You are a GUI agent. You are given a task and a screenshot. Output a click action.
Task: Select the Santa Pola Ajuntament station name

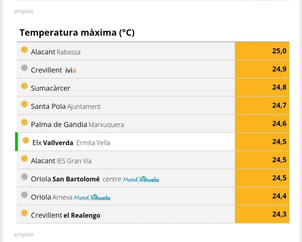click(66, 107)
